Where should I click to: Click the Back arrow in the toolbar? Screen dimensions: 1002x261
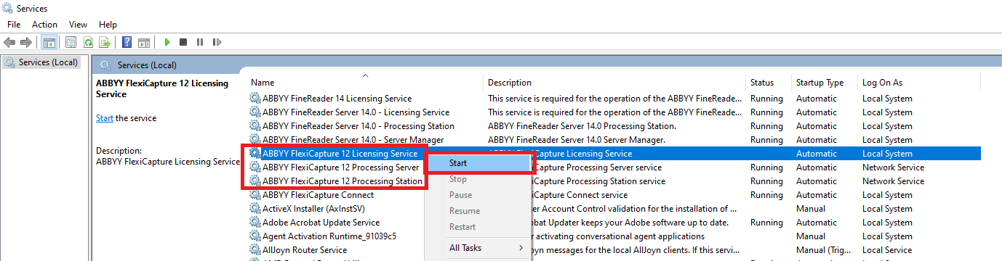point(9,43)
